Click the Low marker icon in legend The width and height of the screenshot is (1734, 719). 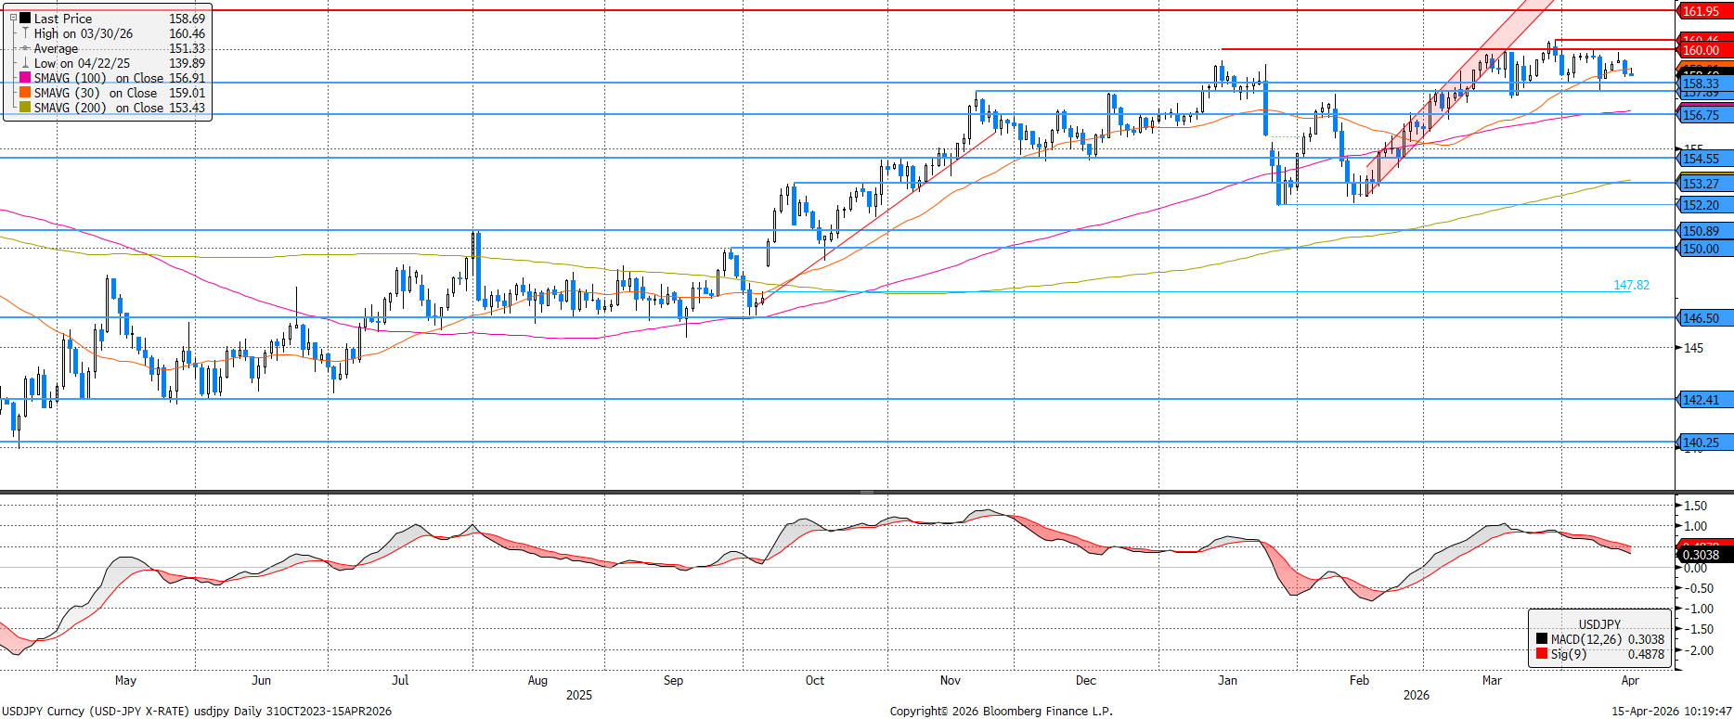tap(26, 63)
